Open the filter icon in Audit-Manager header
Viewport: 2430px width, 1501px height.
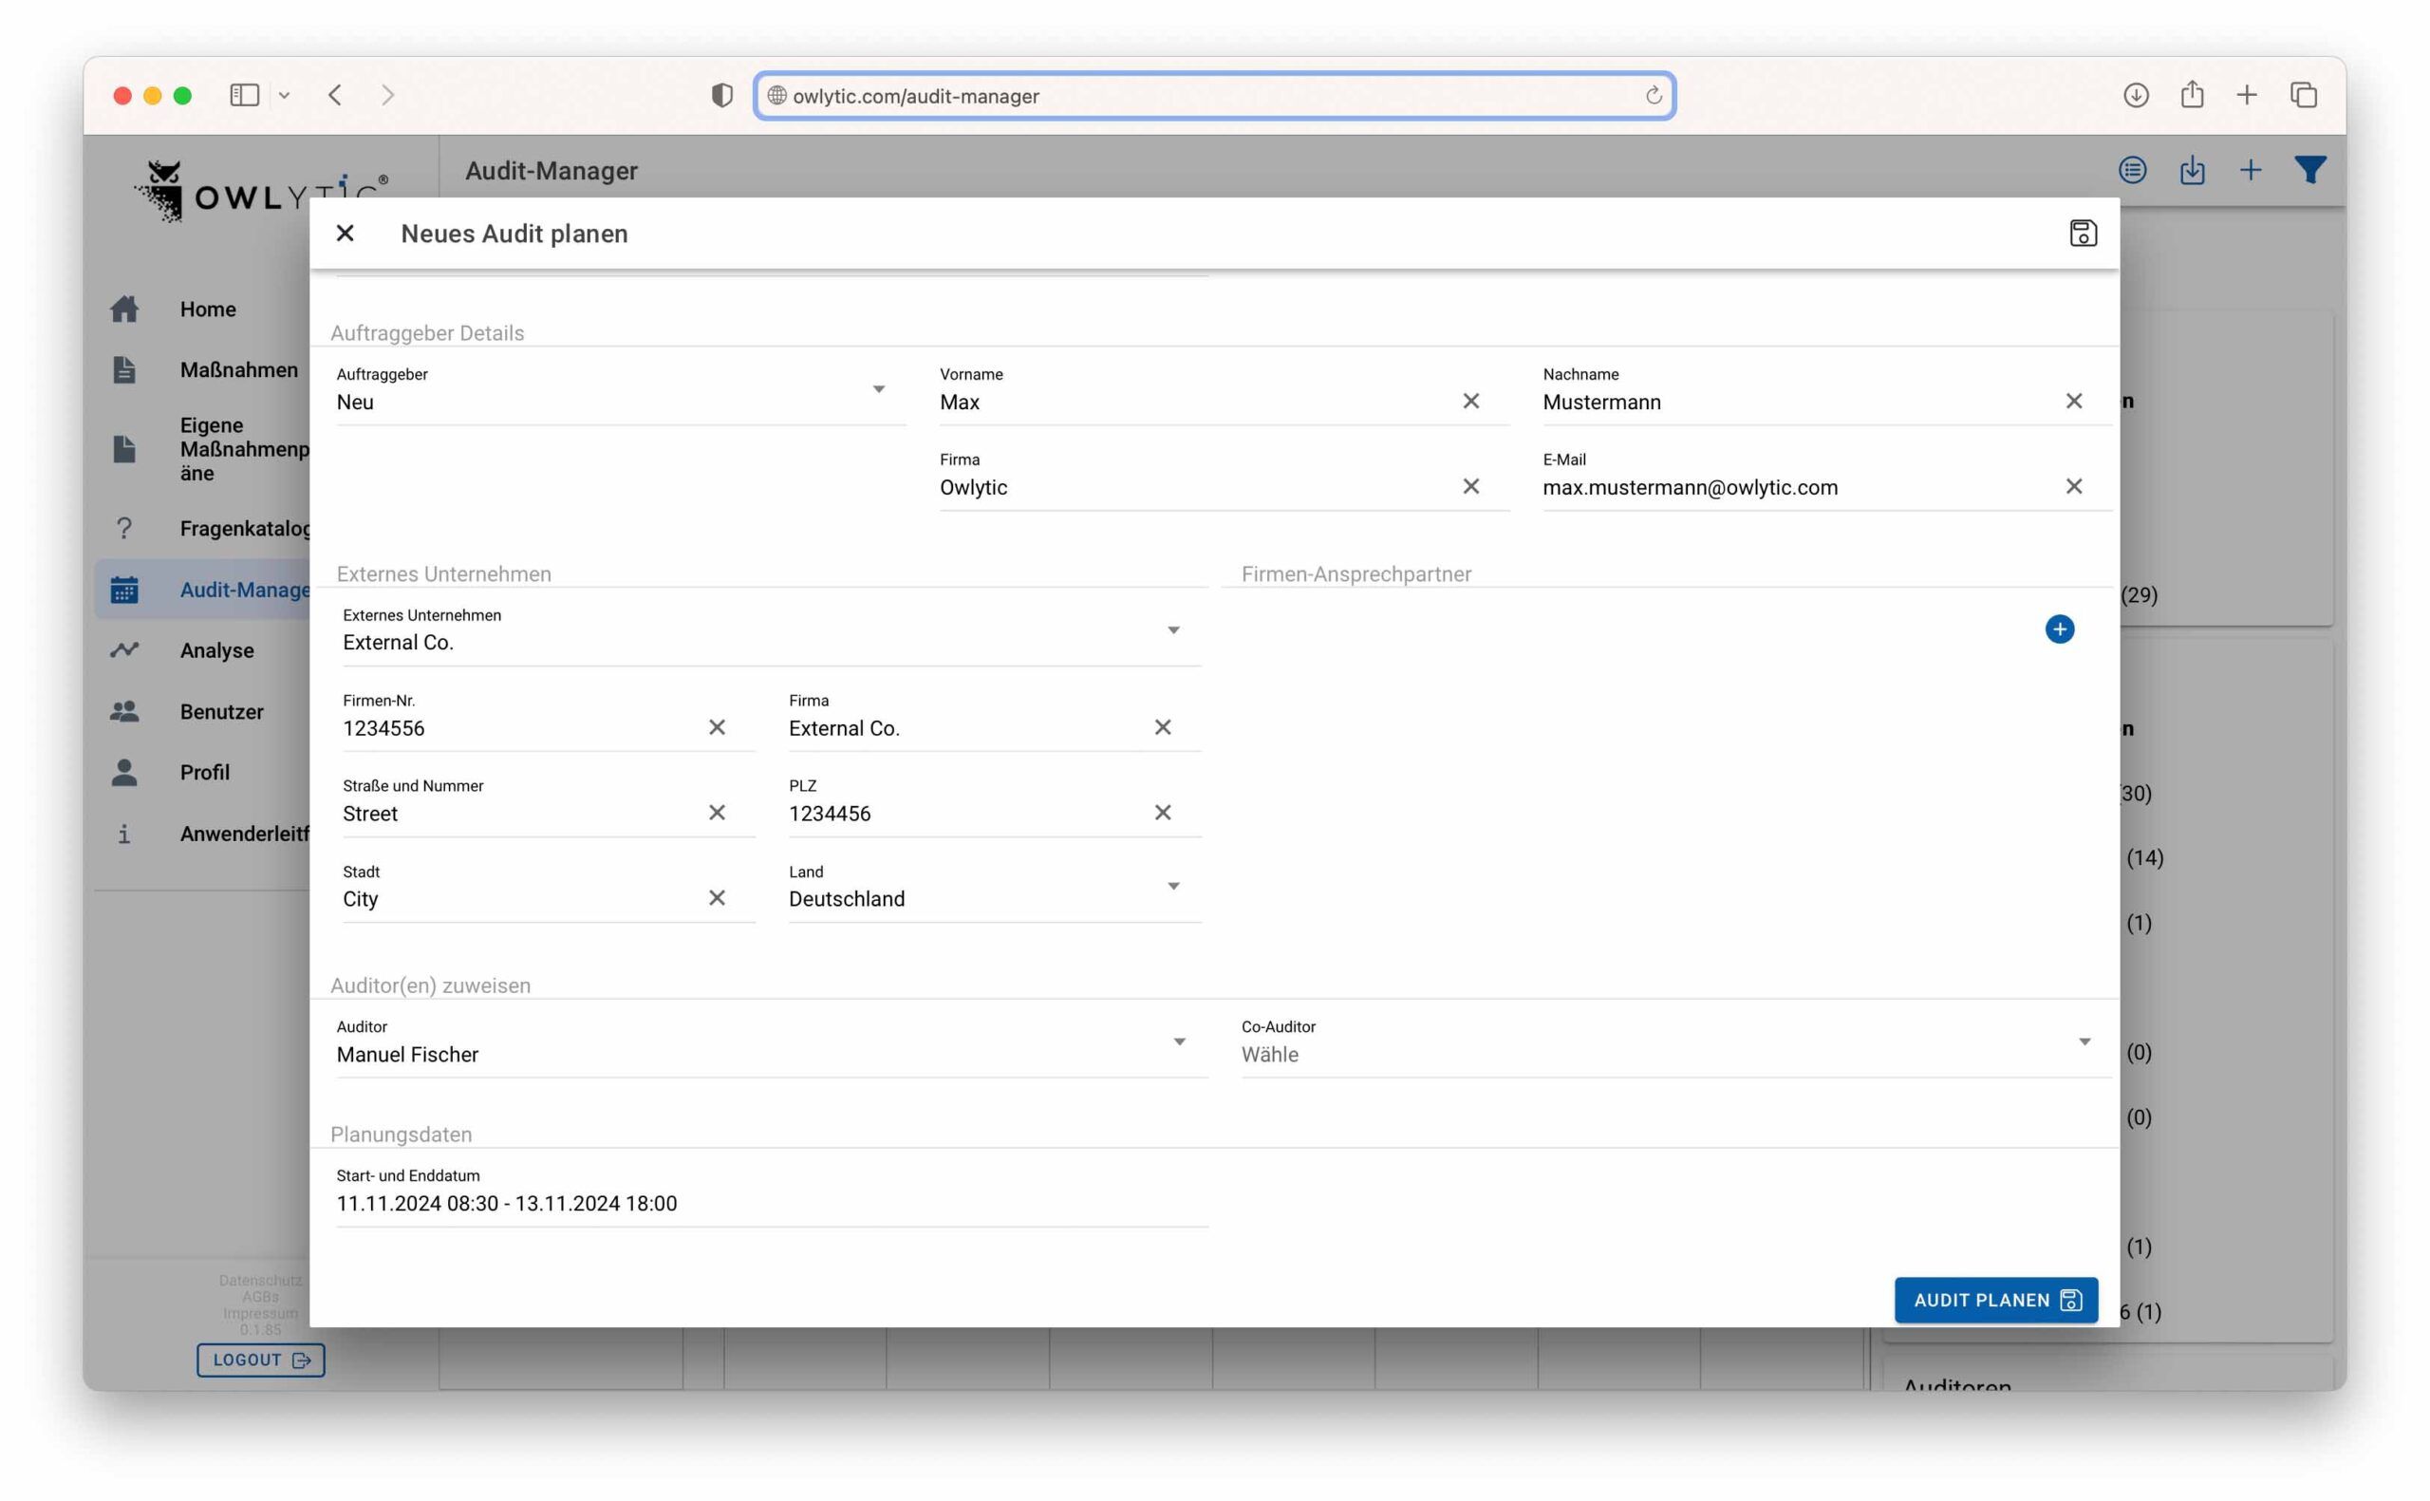(x=2308, y=171)
